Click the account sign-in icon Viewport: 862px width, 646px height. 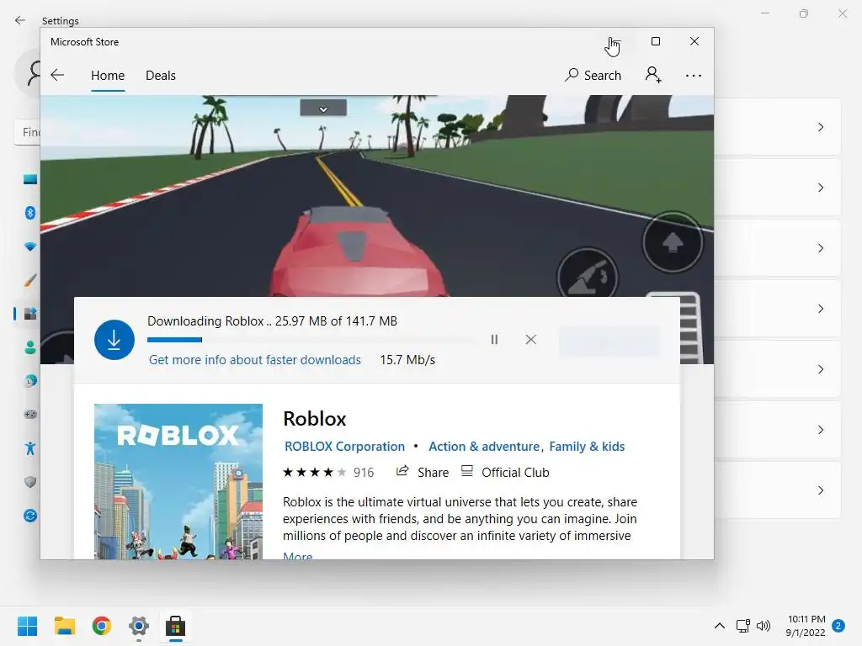click(653, 75)
